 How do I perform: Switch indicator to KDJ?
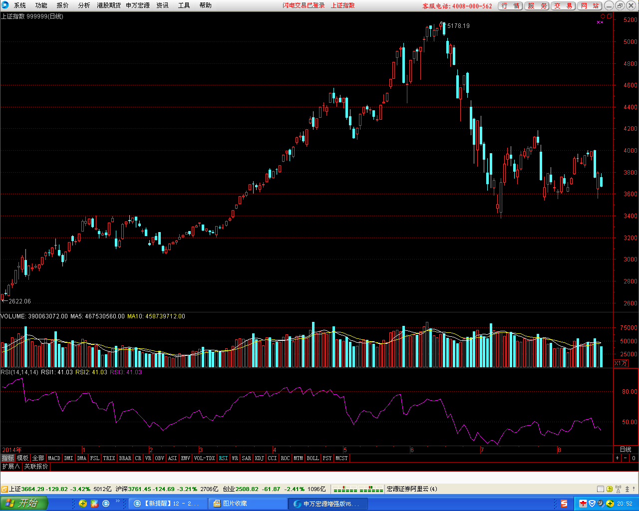[260, 458]
